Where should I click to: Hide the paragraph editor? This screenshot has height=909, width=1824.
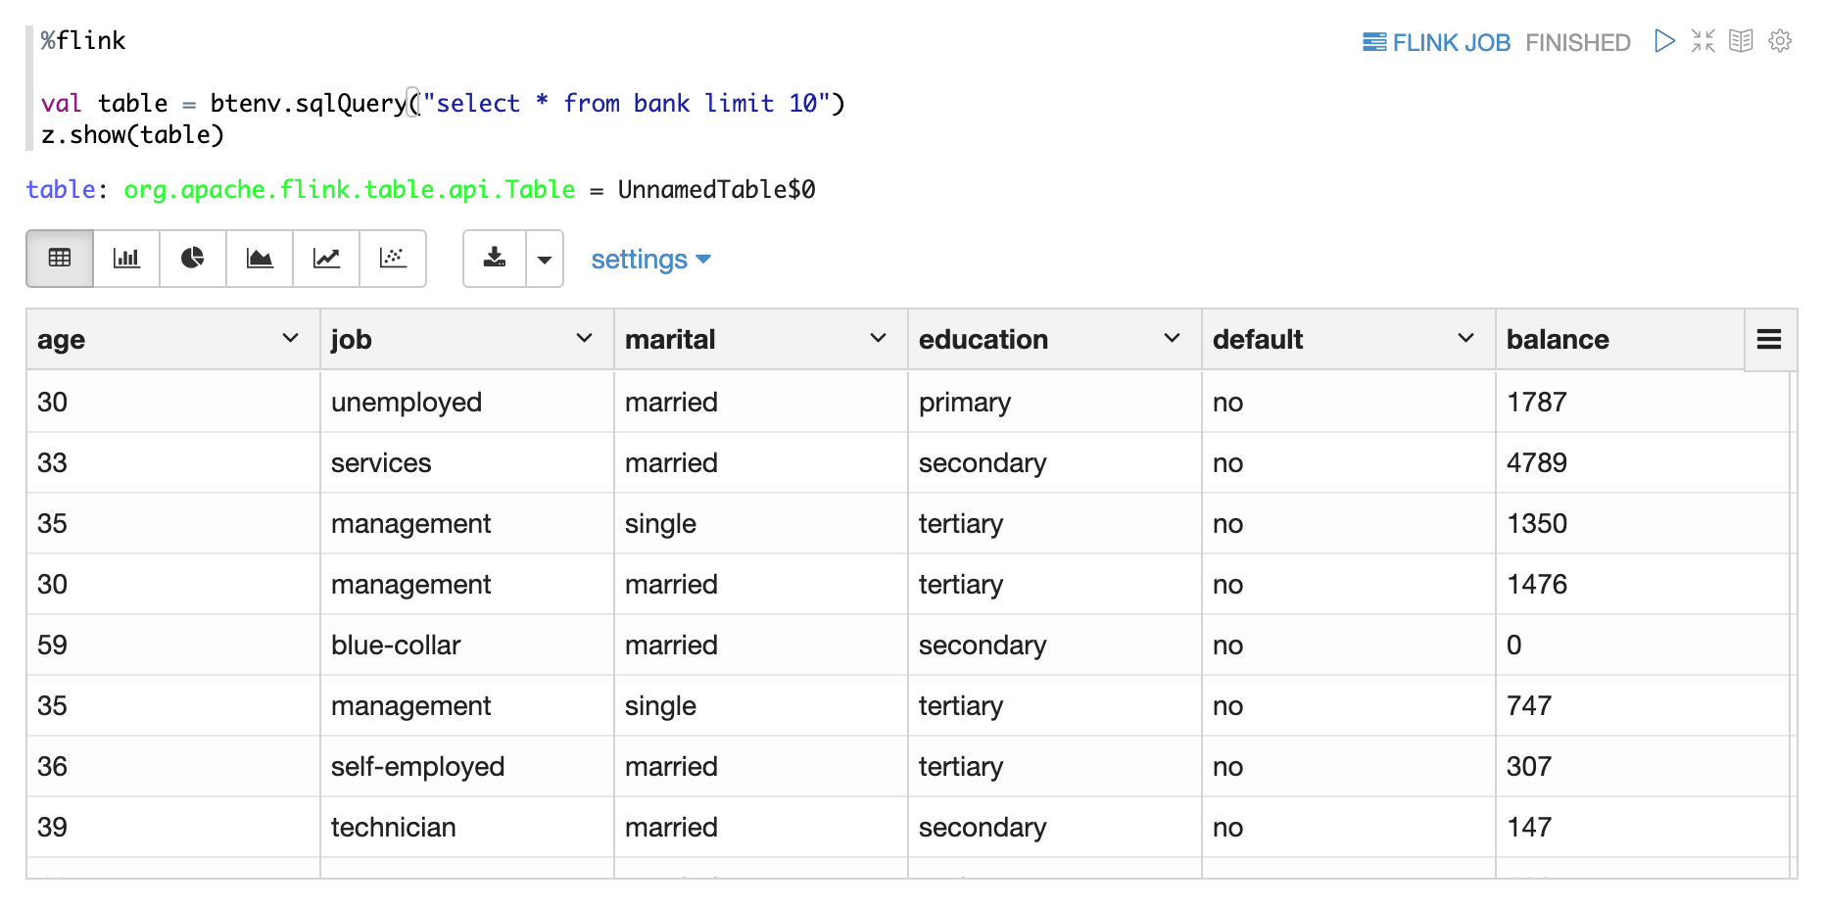tap(1703, 41)
